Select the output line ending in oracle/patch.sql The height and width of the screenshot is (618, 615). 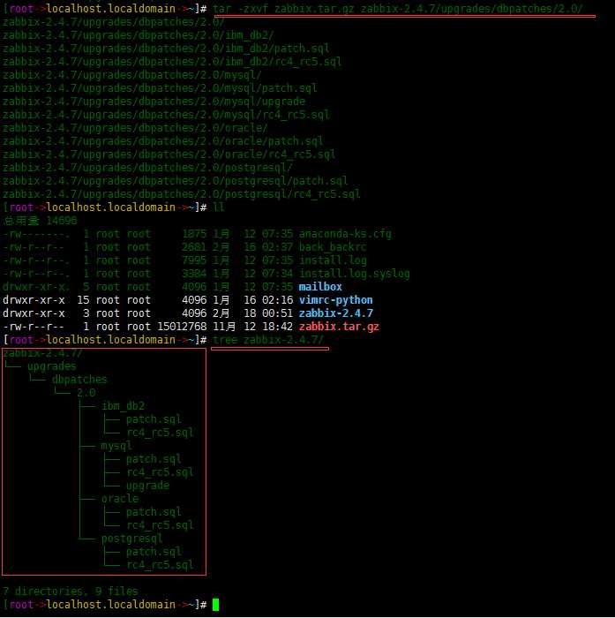coord(162,141)
